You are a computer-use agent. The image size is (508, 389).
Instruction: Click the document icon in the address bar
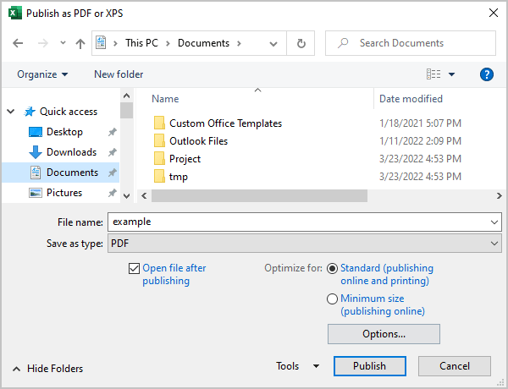pyautogui.click(x=101, y=43)
